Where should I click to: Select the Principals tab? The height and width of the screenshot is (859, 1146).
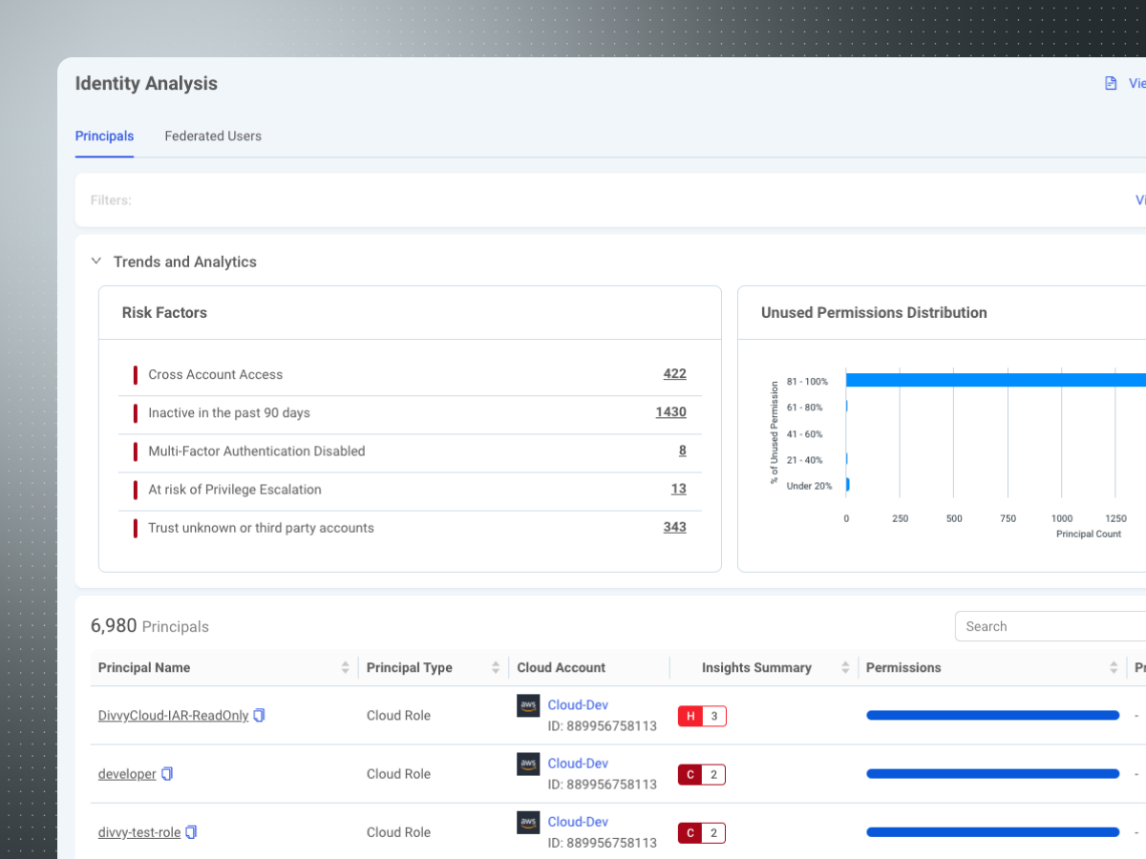(x=104, y=136)
